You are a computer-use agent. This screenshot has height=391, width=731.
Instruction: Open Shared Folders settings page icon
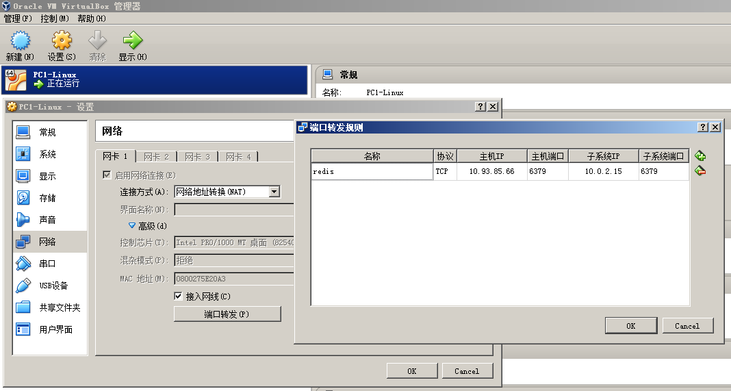(x=23, y=307)
